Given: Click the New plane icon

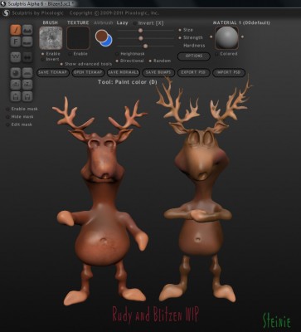Looking at the screenshot, I should [27, 73].
